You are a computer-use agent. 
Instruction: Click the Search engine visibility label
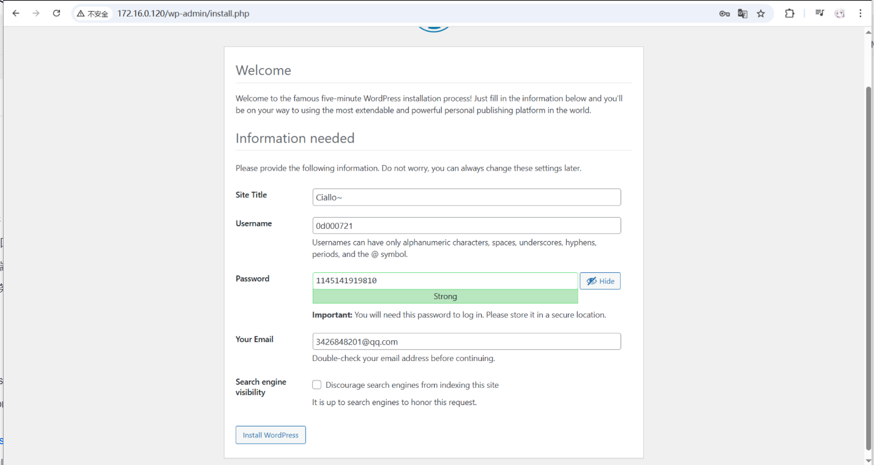(x=261, y=387)
